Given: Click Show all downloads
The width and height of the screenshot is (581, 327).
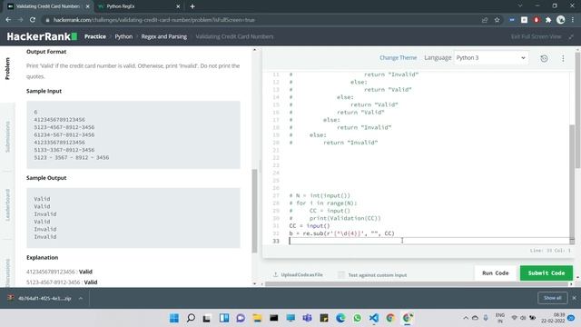Looking at the screenshot, I should [553, 298].
